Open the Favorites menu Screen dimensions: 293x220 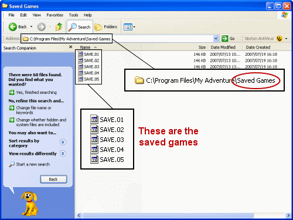tap(54, 15)
